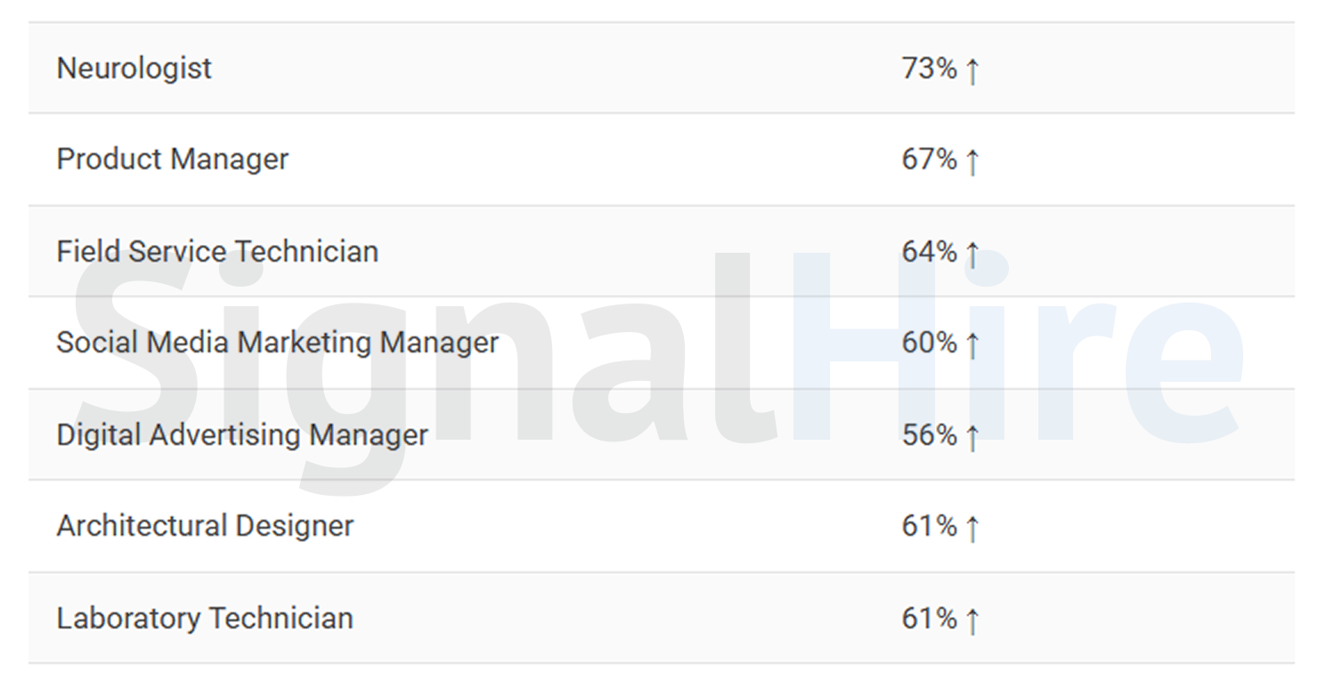Click the up arrow for Social Media Marketing Manager
1318x680 pixels.
click(972, 345)
